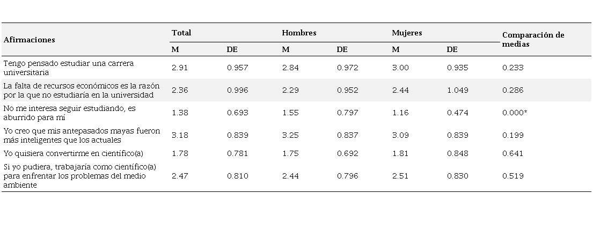This screenshot has width=593, height=230.
Task: Select the Hombres mean value 3.25
Action: [x=290, y=135]
